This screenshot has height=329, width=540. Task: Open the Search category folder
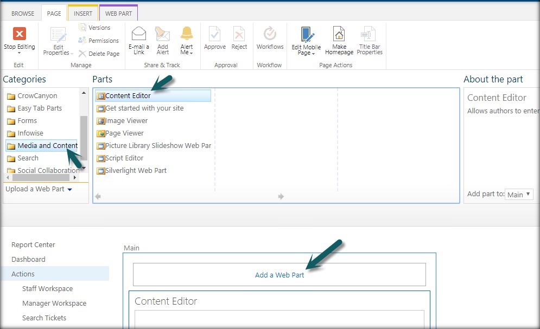23,158
